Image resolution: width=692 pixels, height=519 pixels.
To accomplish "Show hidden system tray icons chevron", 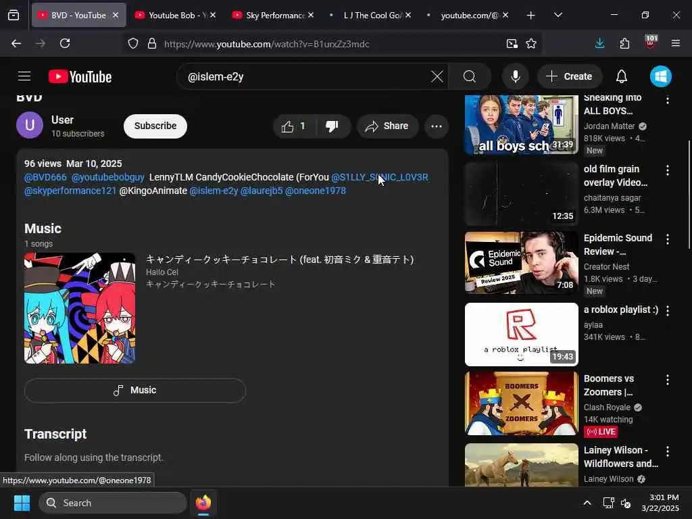I will [587, 503].
